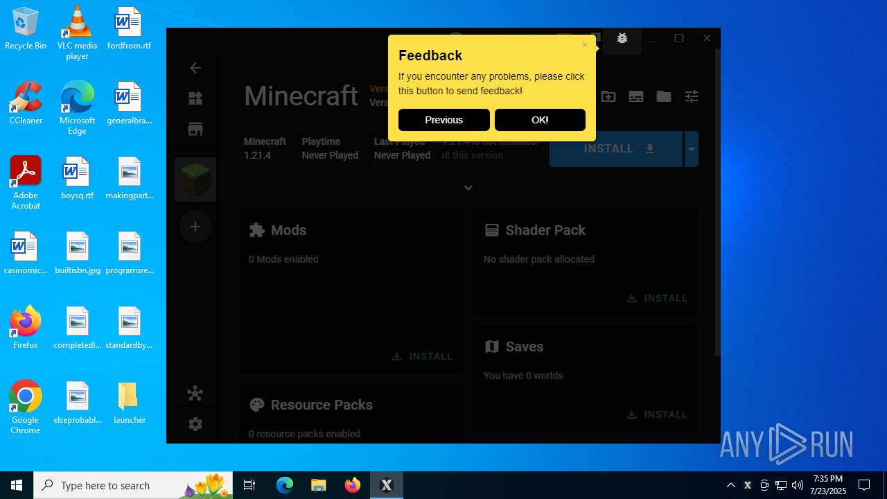Open Adobe Acrobat desktop shortcut
The height and width of the screenshot is (499, 887).
[x=26, y=182]
